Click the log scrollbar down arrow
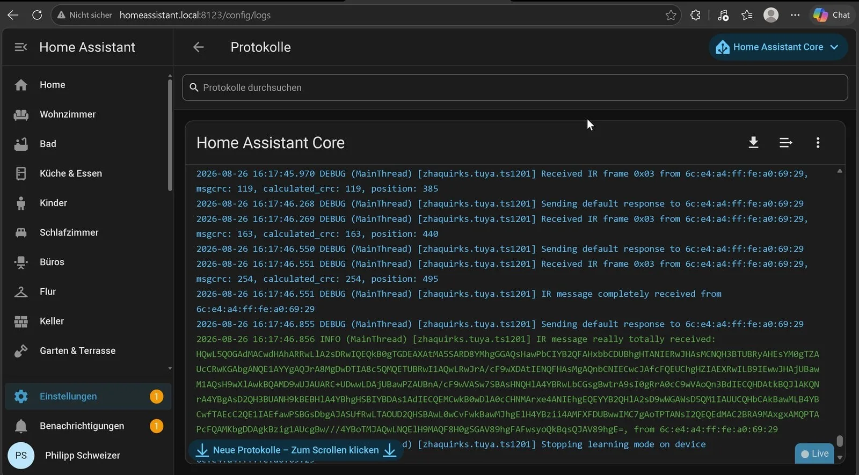 click(840, 458)
